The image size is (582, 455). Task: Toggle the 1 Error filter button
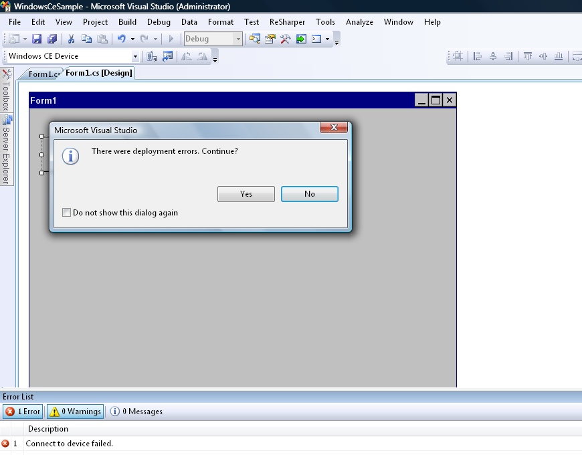pos(23,412)
